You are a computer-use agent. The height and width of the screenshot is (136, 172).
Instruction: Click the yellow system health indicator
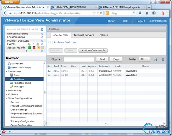[x=38, y=47]
